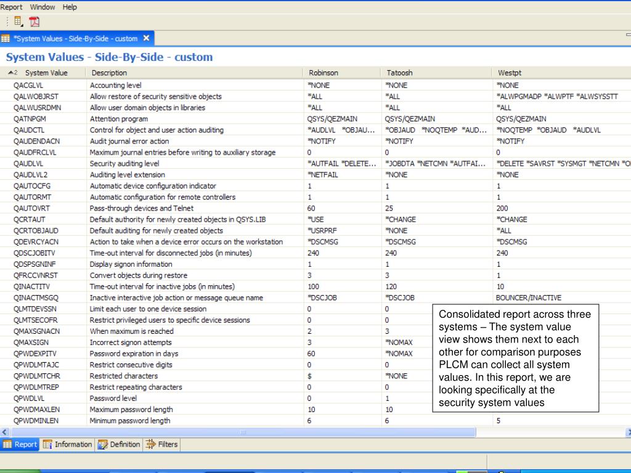This screenshot has height=473, width=631.
Task: Select the QPWDMAXLEN cell
Action: (x=36, y=410)
